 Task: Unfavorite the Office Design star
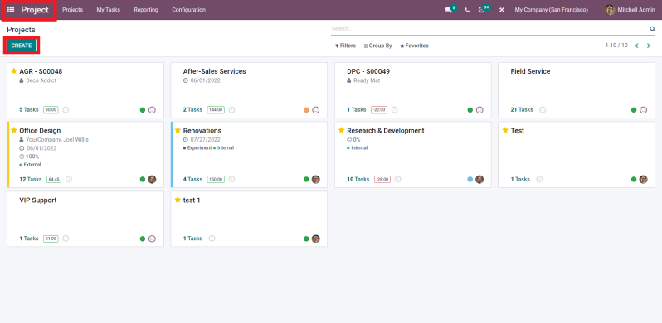click(x=13, y=130)
